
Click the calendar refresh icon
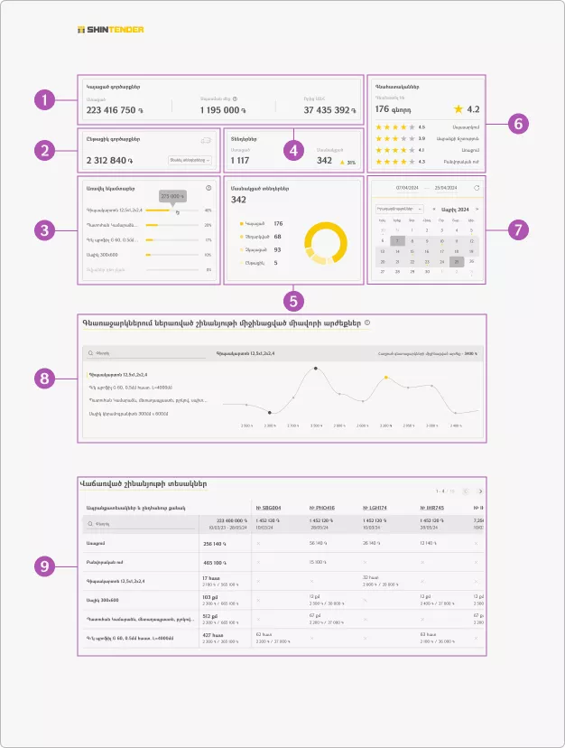point(477,188)
